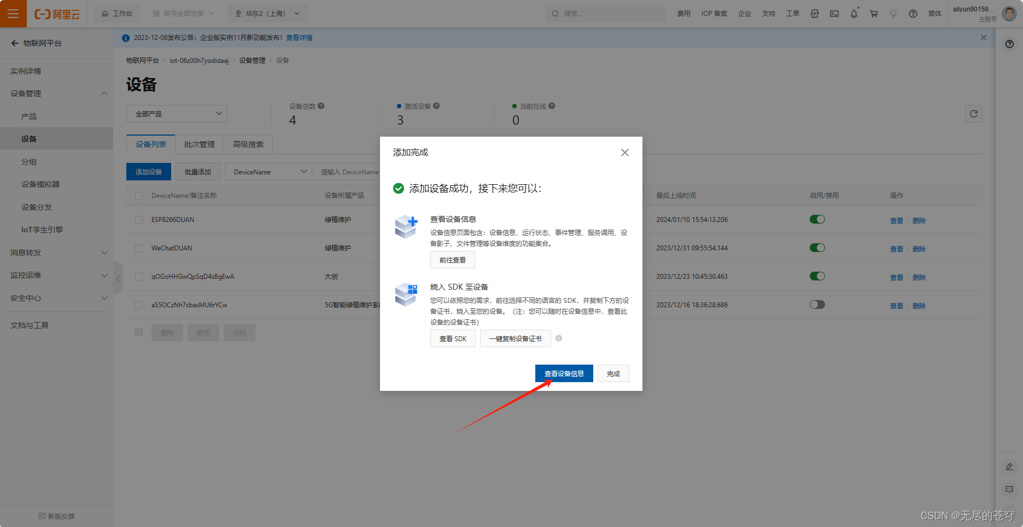Open the chat feedback icon at right edge
1023x527 pixels.
coord(1009,489)
